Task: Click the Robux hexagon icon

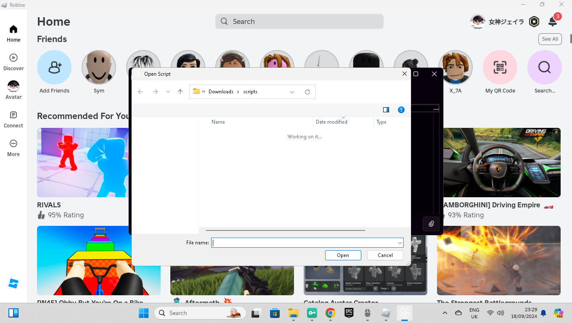Action: [x=534, y=21]
